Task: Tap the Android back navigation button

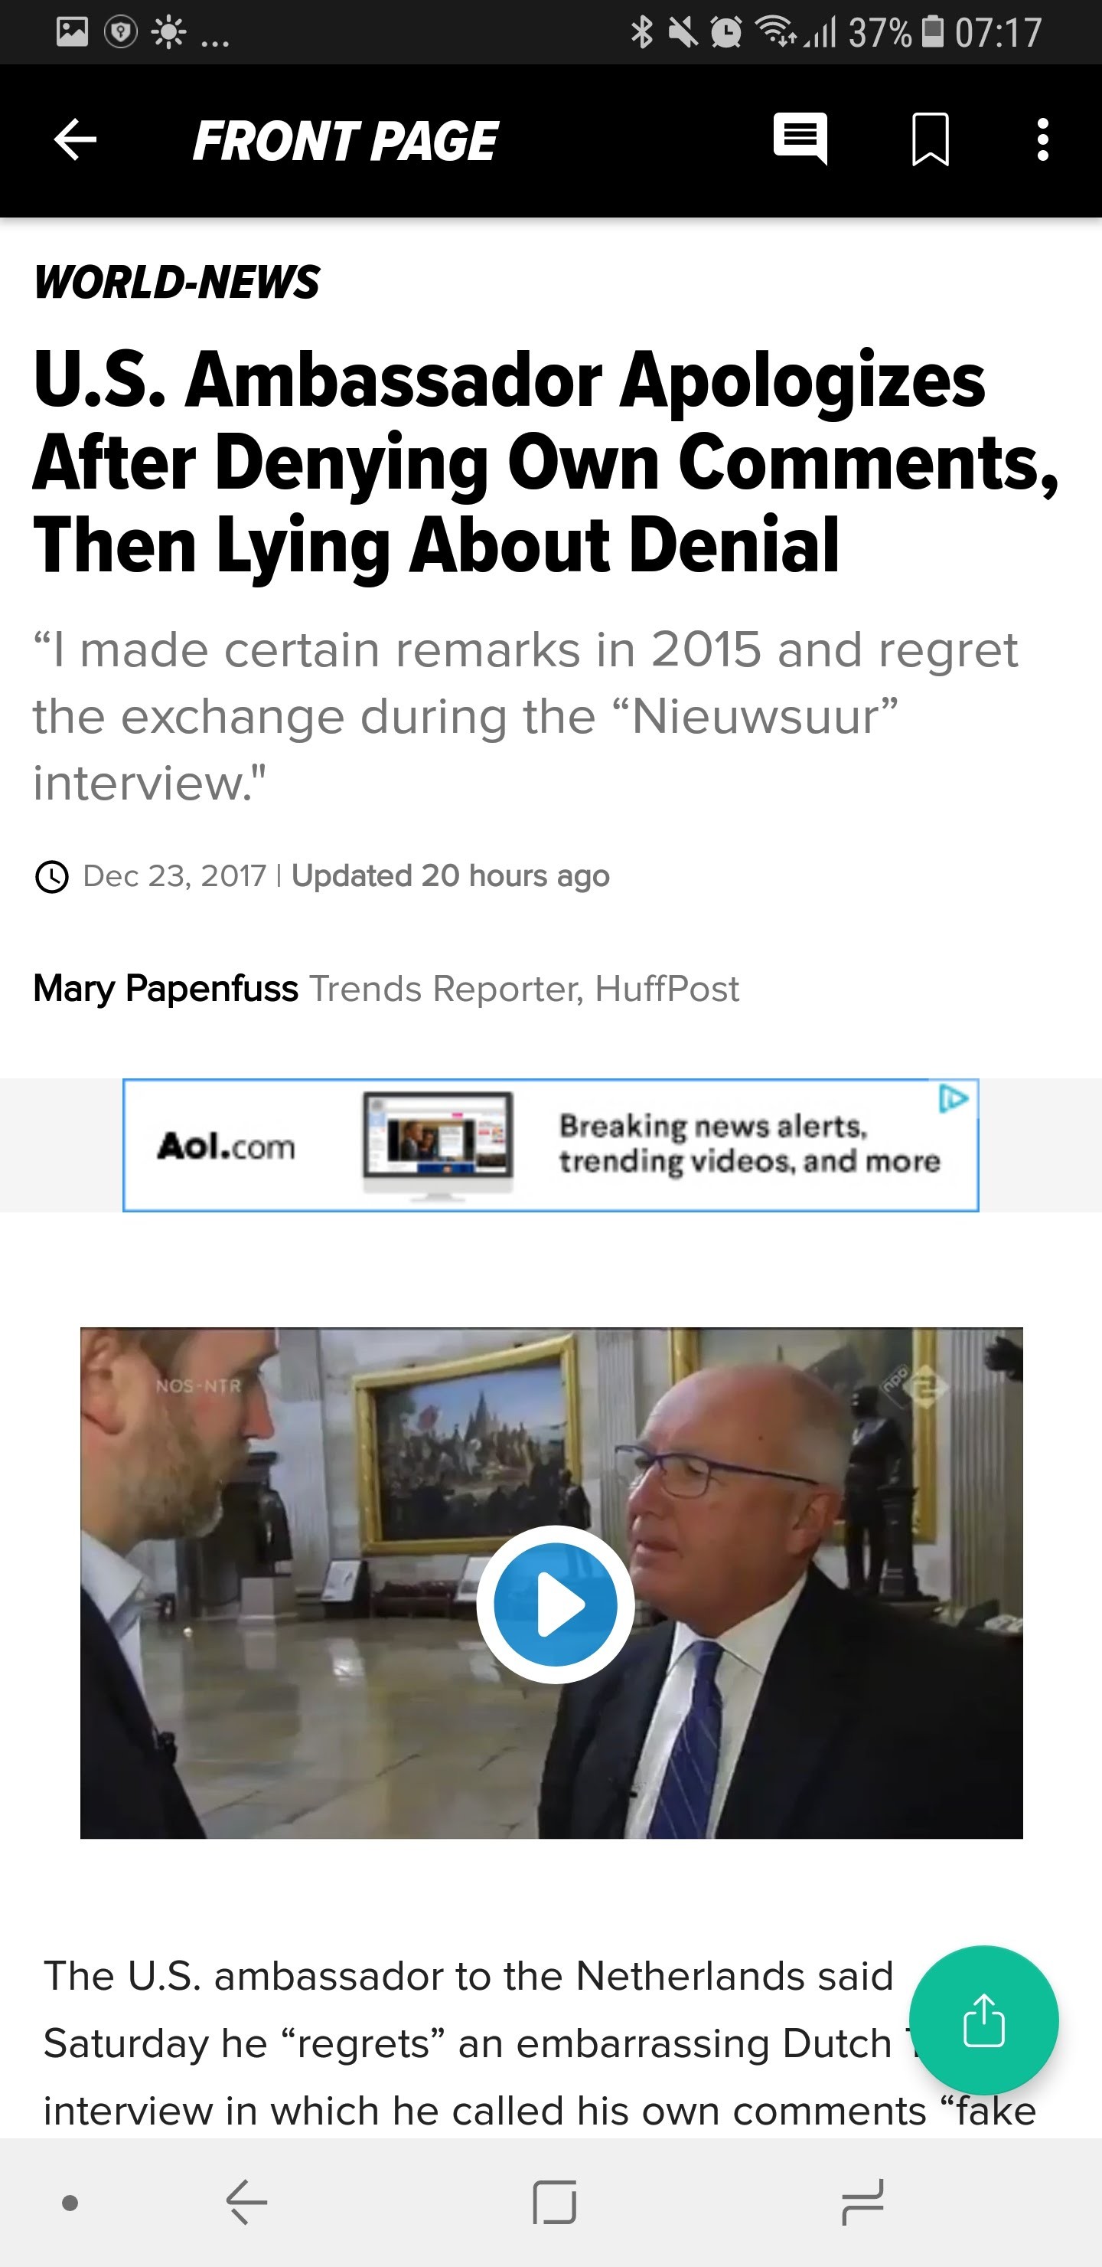Action: (x=246, y=2203)
